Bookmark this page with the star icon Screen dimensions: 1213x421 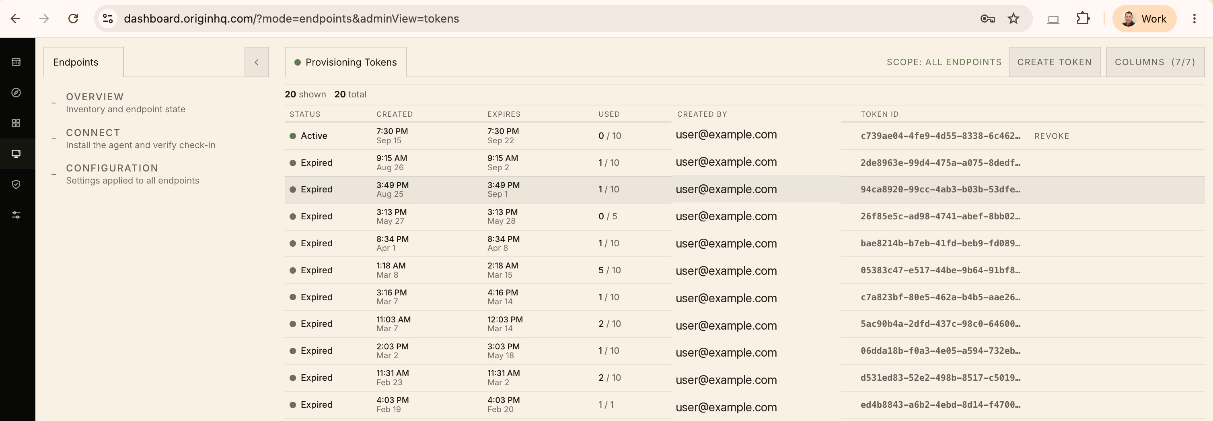(x=1013, y=19)
